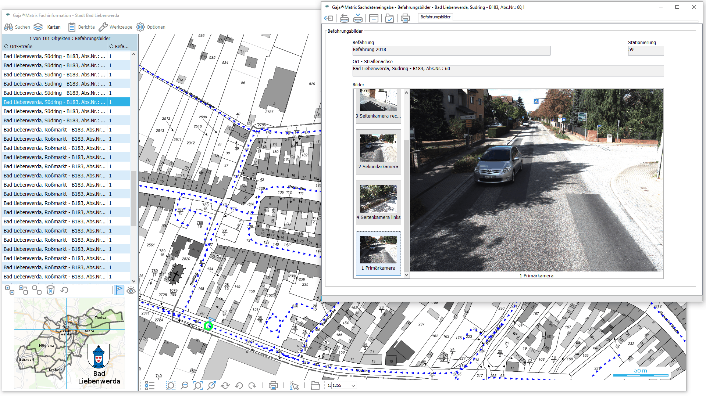Toggle the eye visibility icon
The width and height of the screenshot is (706, 396).
(x=131, y=291)
